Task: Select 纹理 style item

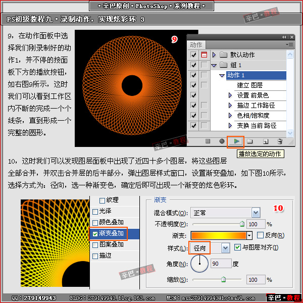Action: pyautogui.click(x=112, y=200)
